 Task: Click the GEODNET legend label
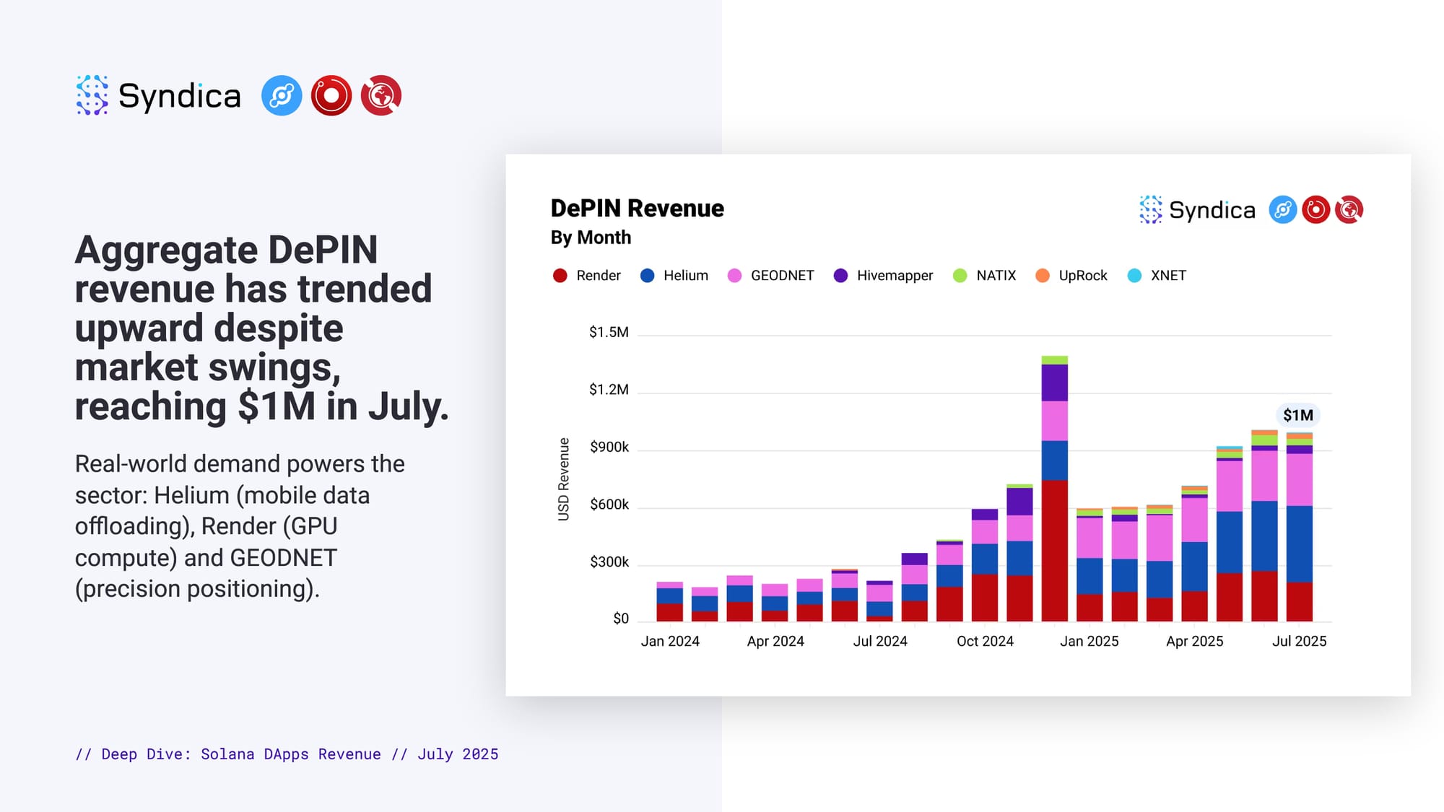point(782,276)
